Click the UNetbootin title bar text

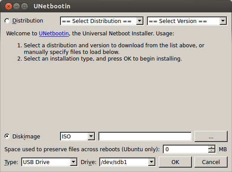(52, 6)
